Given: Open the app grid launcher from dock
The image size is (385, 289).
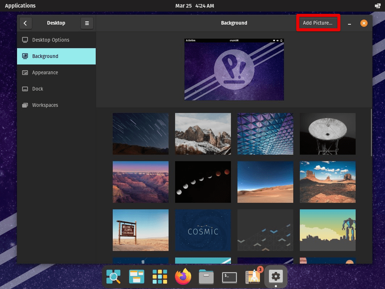Looking at the screenshot, I should (160, 276).
